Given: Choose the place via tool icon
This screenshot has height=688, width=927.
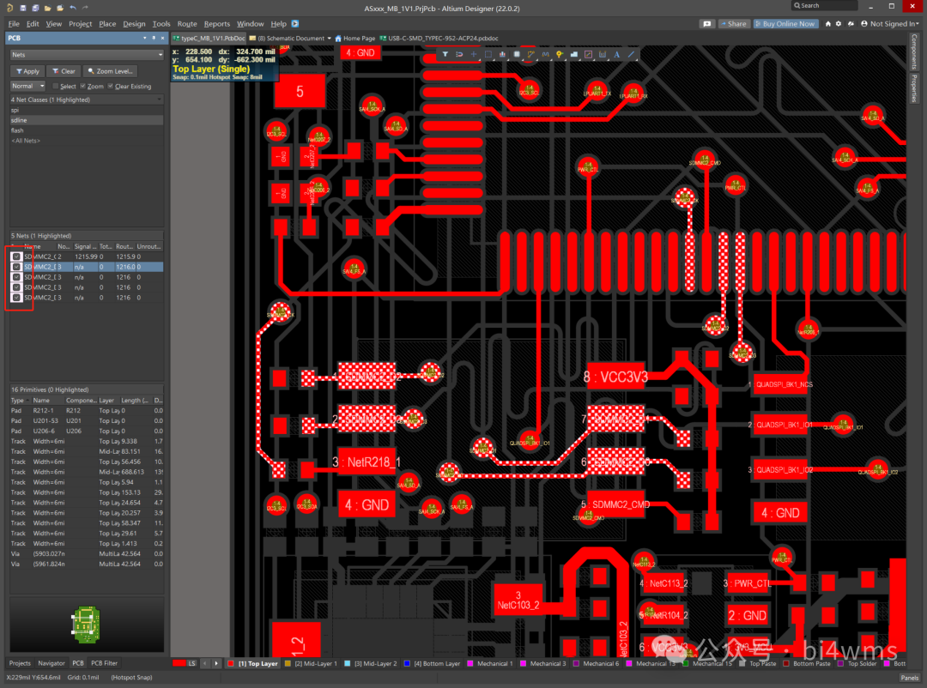Looking at the screenshot, I should pos(560,55).
